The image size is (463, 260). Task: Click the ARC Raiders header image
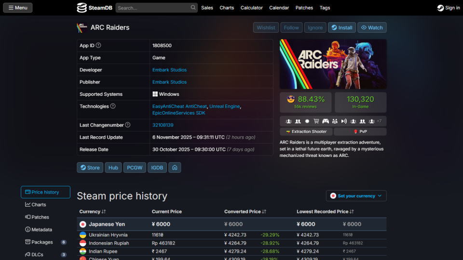click(x=333, y=64)
